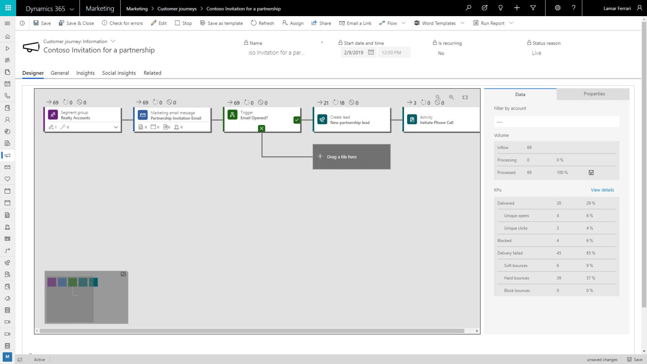Open contacts person icon in sidebar

[x=7, y=119]
